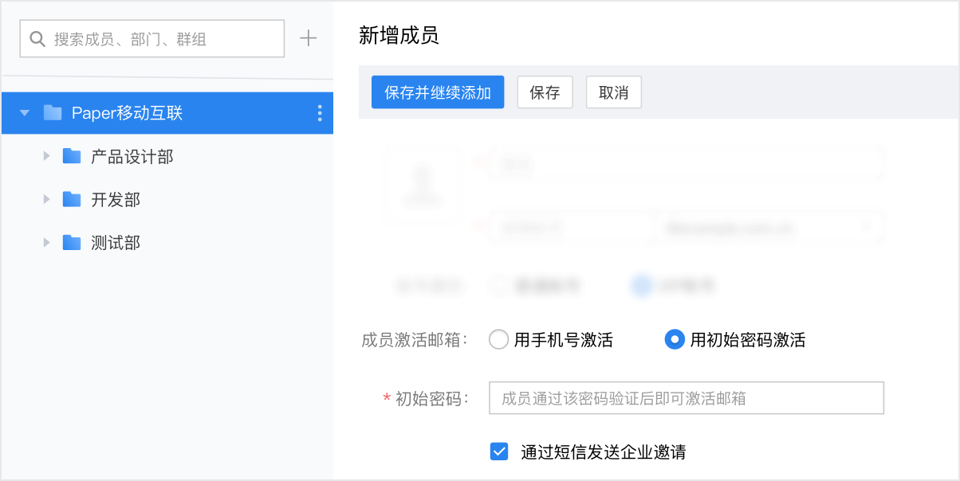Click the 产品设计部 folder icon
This screenshot has height=481, width=960.
coord(70,156)
